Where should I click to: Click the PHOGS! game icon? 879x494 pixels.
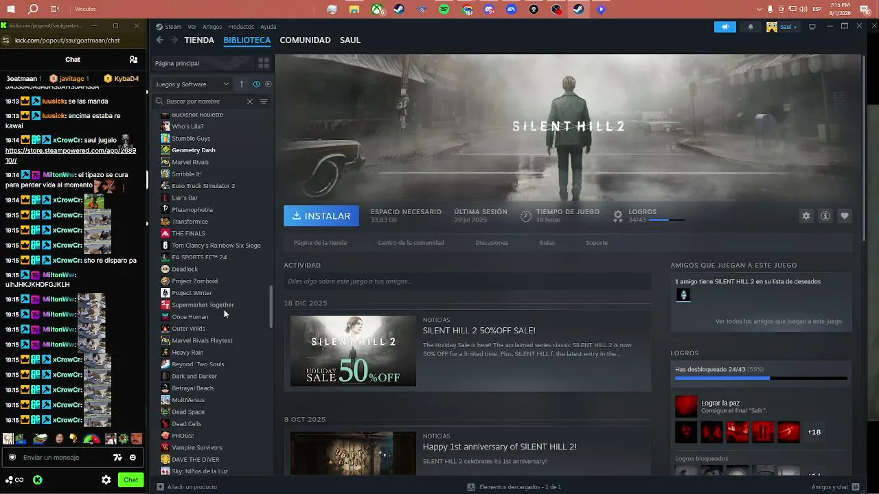coord(165,436)
